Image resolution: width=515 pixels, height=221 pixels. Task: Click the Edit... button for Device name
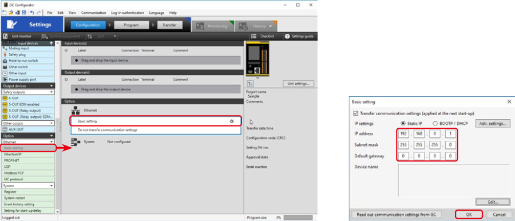(493, 202)
